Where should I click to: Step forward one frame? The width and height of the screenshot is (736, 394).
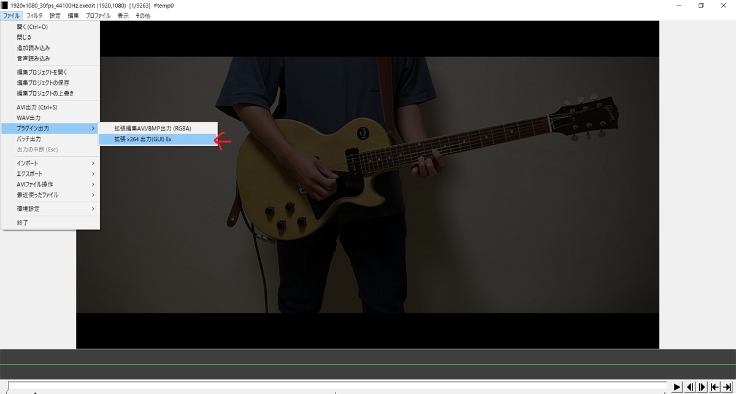coord(703,387)
